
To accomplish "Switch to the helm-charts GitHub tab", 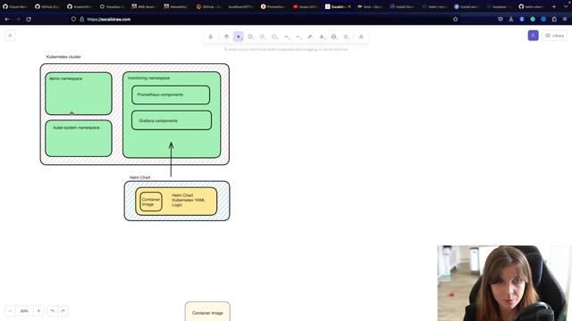I will (531, 6).
